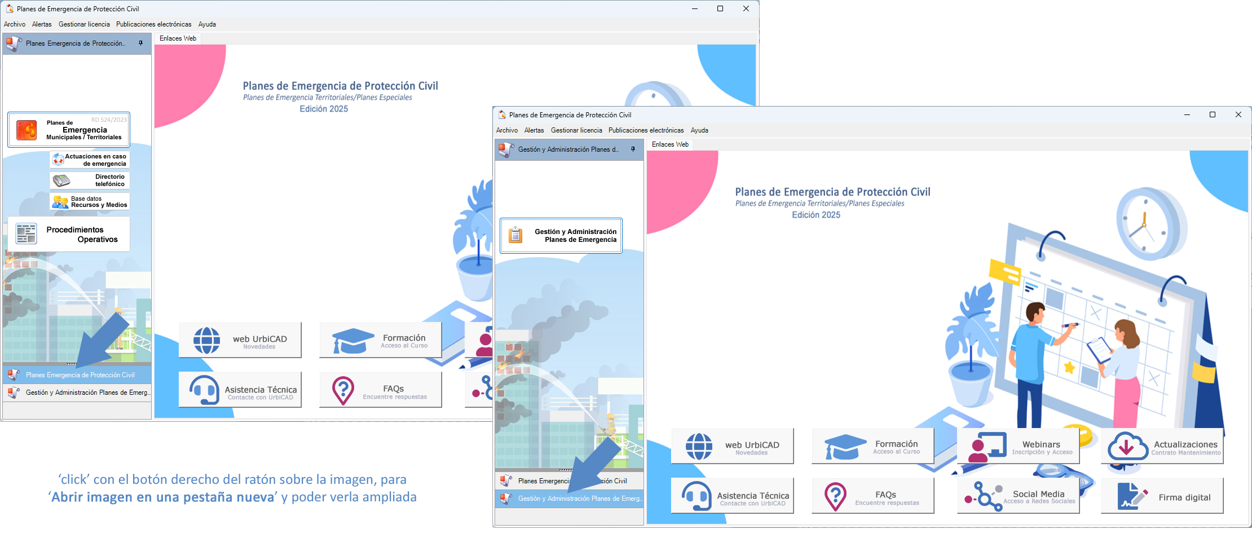
Task: Open Ayuda menu in back window
Action: click(x=207, y=24)
